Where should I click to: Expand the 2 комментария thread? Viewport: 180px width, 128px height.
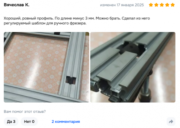pyautogui.click(x=66, y=121)
